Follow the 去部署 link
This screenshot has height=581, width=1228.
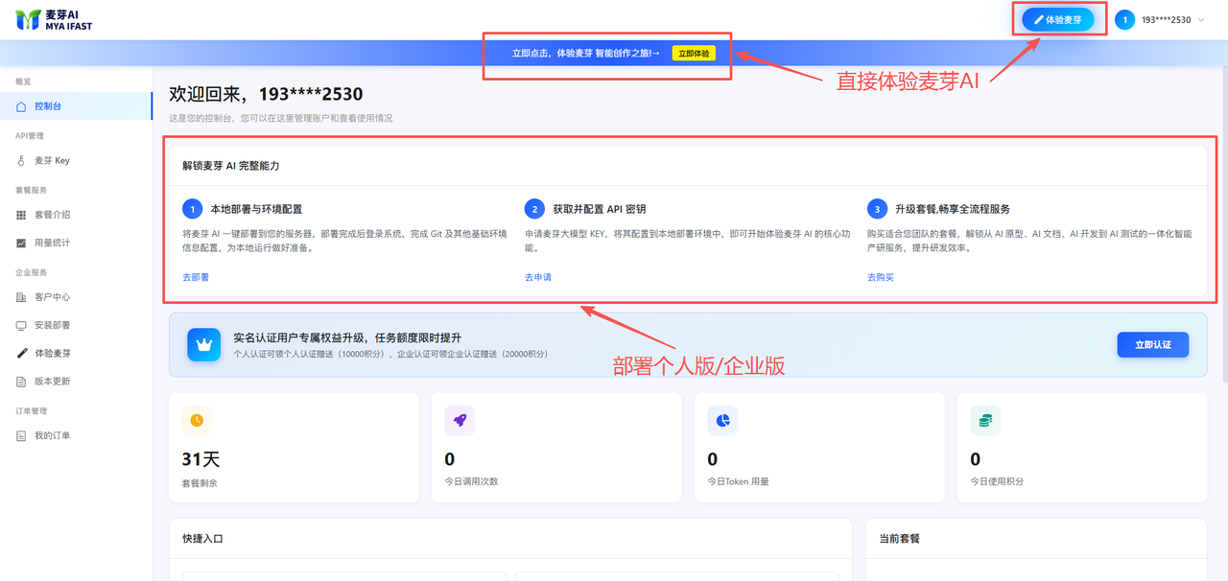click(x=196, y=278)
